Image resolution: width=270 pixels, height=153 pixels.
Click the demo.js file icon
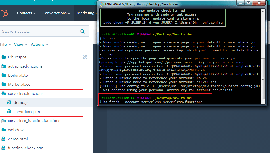pyautogui.click(x=9, y=102)
